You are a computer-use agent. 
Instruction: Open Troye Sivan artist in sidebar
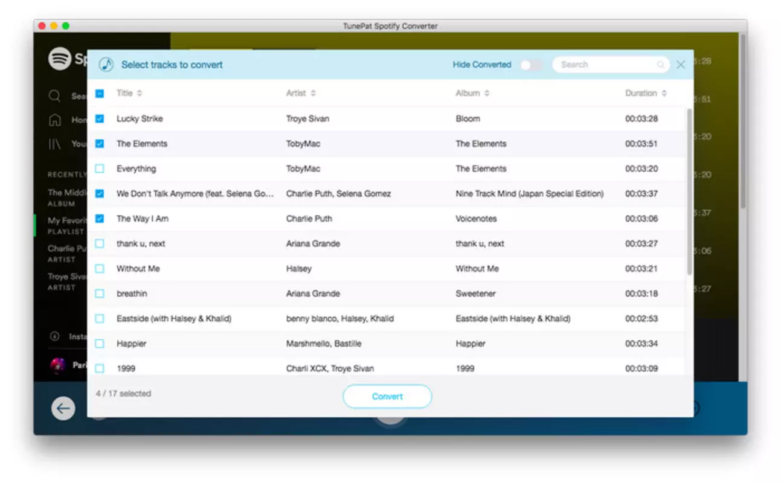coord(67,282)
